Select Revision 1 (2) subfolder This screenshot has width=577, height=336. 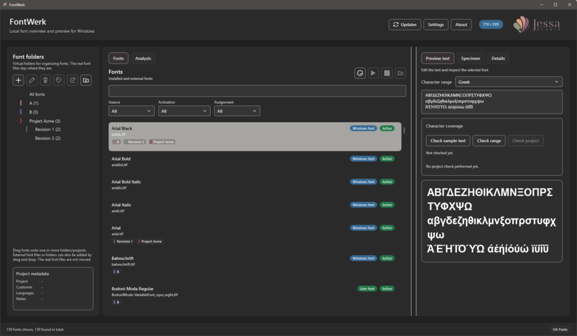(47, 130)
